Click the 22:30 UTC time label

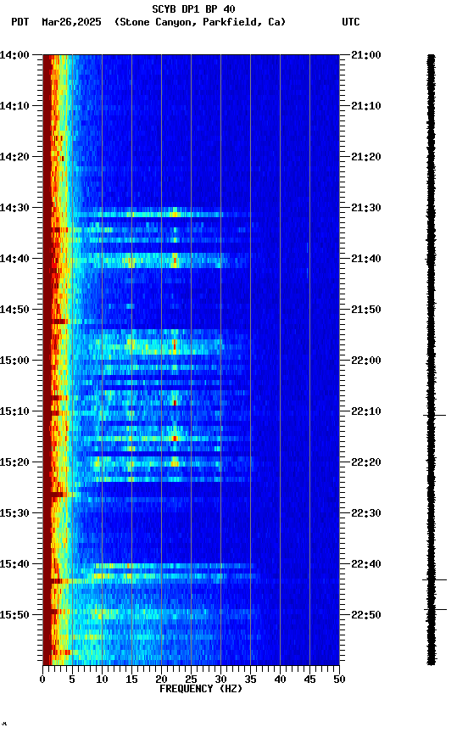366,513
